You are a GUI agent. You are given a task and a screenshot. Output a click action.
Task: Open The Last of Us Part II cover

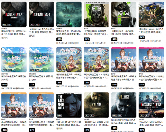(x=69, y=105)
